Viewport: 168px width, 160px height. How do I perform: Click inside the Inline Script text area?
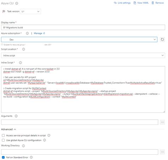83,89
